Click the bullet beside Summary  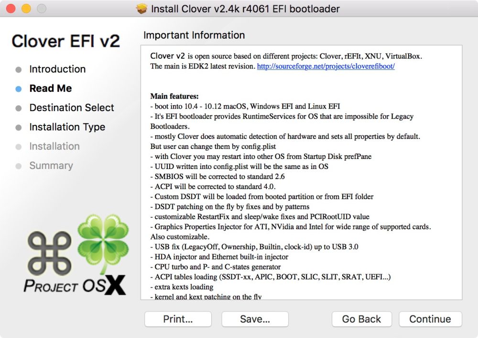pyautogui.click(x=19, y=166)
